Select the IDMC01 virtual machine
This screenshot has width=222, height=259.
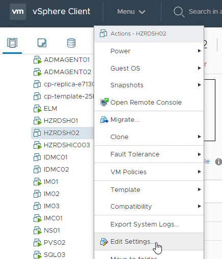coord(55,157)
